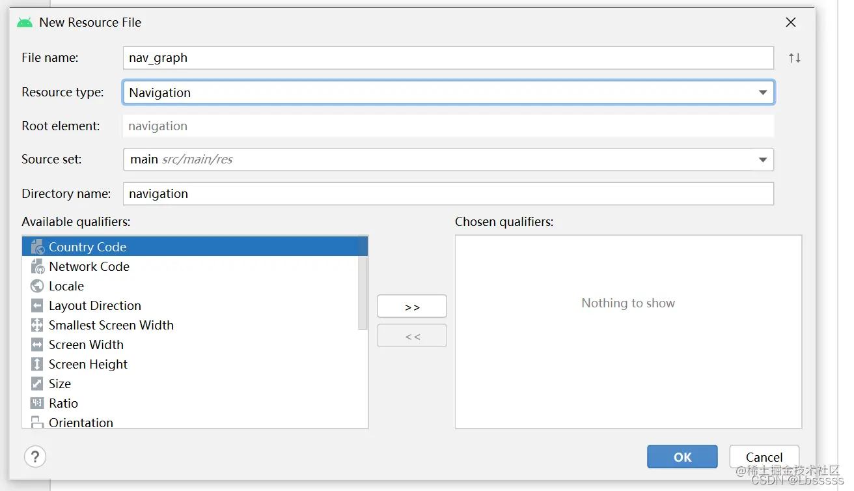Add qualifier with the >> button

412,306
